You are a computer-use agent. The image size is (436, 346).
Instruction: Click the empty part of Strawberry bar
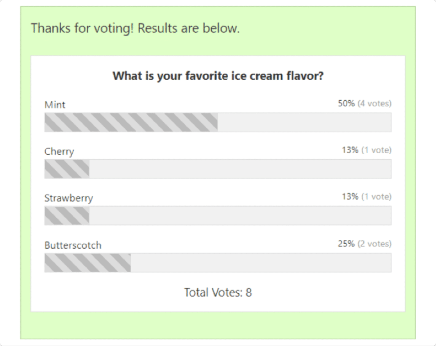click(240, 216)
